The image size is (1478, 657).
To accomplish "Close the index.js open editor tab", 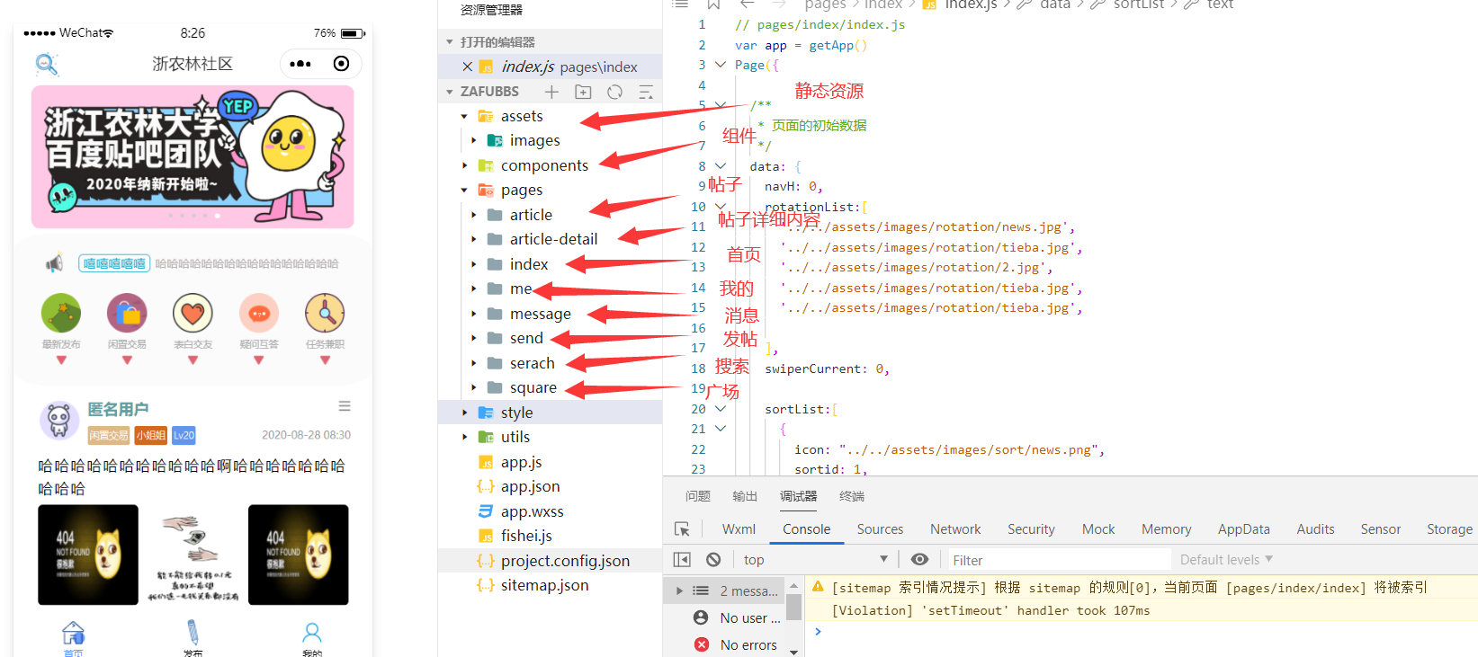I will click(467, 67).
